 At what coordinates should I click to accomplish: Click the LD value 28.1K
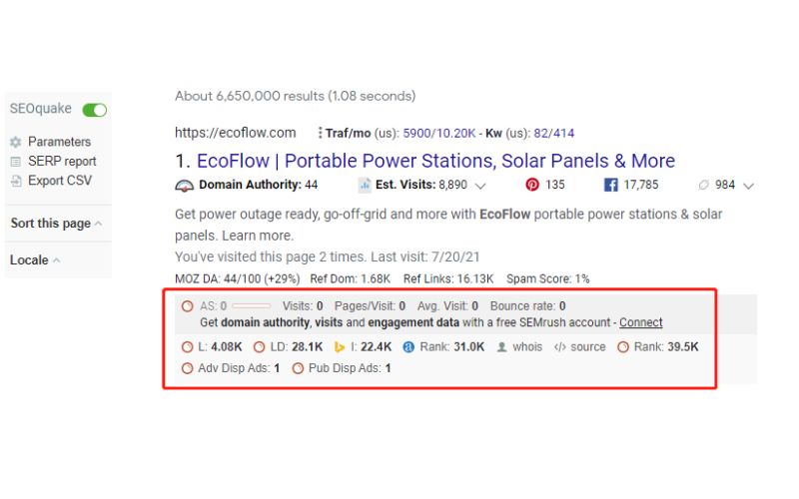308,347
